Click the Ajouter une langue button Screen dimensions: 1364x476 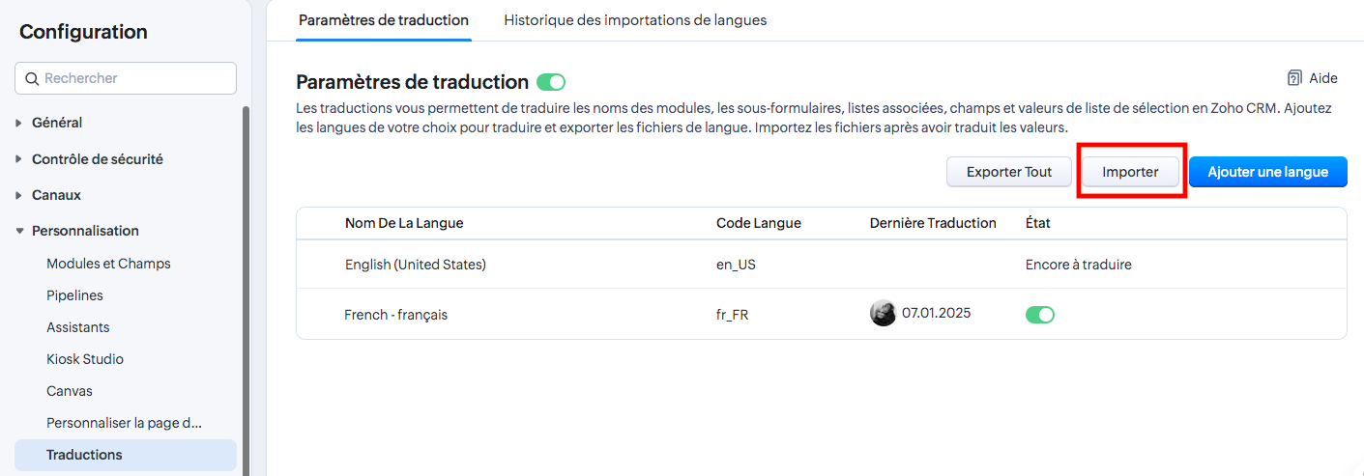click(x=1267, y=172)
